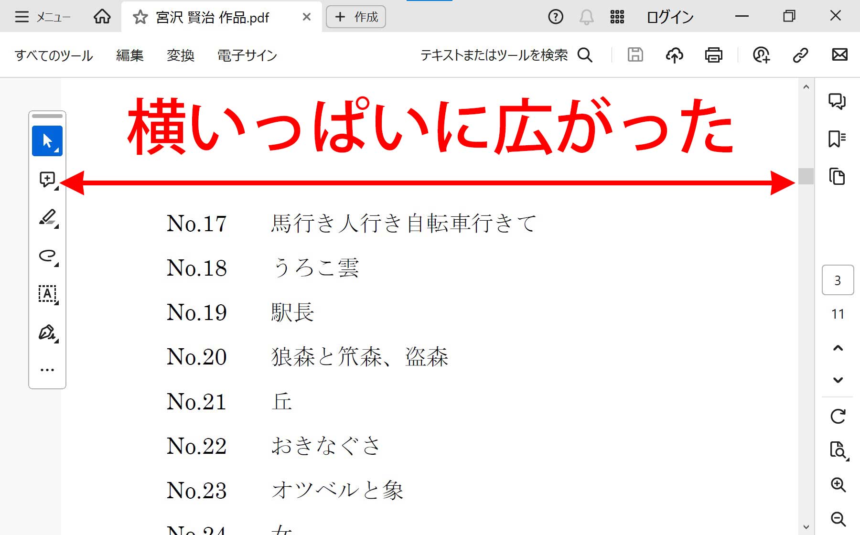
Task: Click the text おきなぐさ
Action: (326, 446)
